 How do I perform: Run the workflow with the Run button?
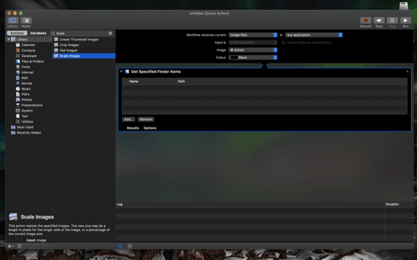[406, 20]
